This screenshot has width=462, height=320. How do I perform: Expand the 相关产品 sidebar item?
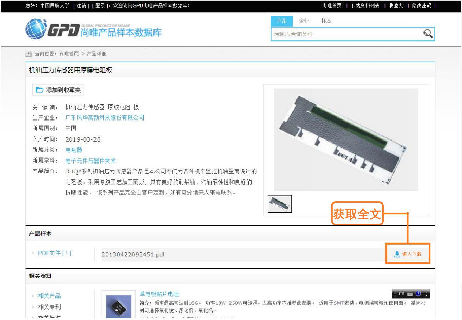pyautogui.click(x=49, y=296)
